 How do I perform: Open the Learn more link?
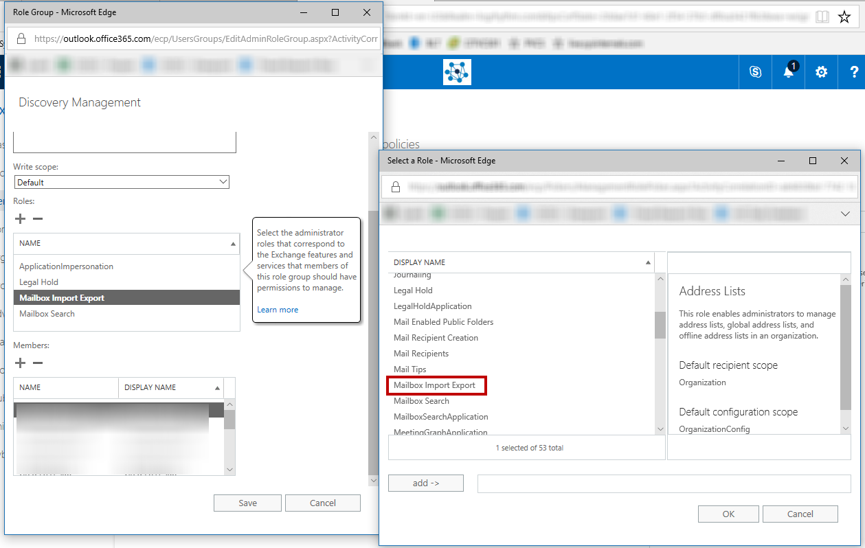pyautogui.click(x=278, y=310)
